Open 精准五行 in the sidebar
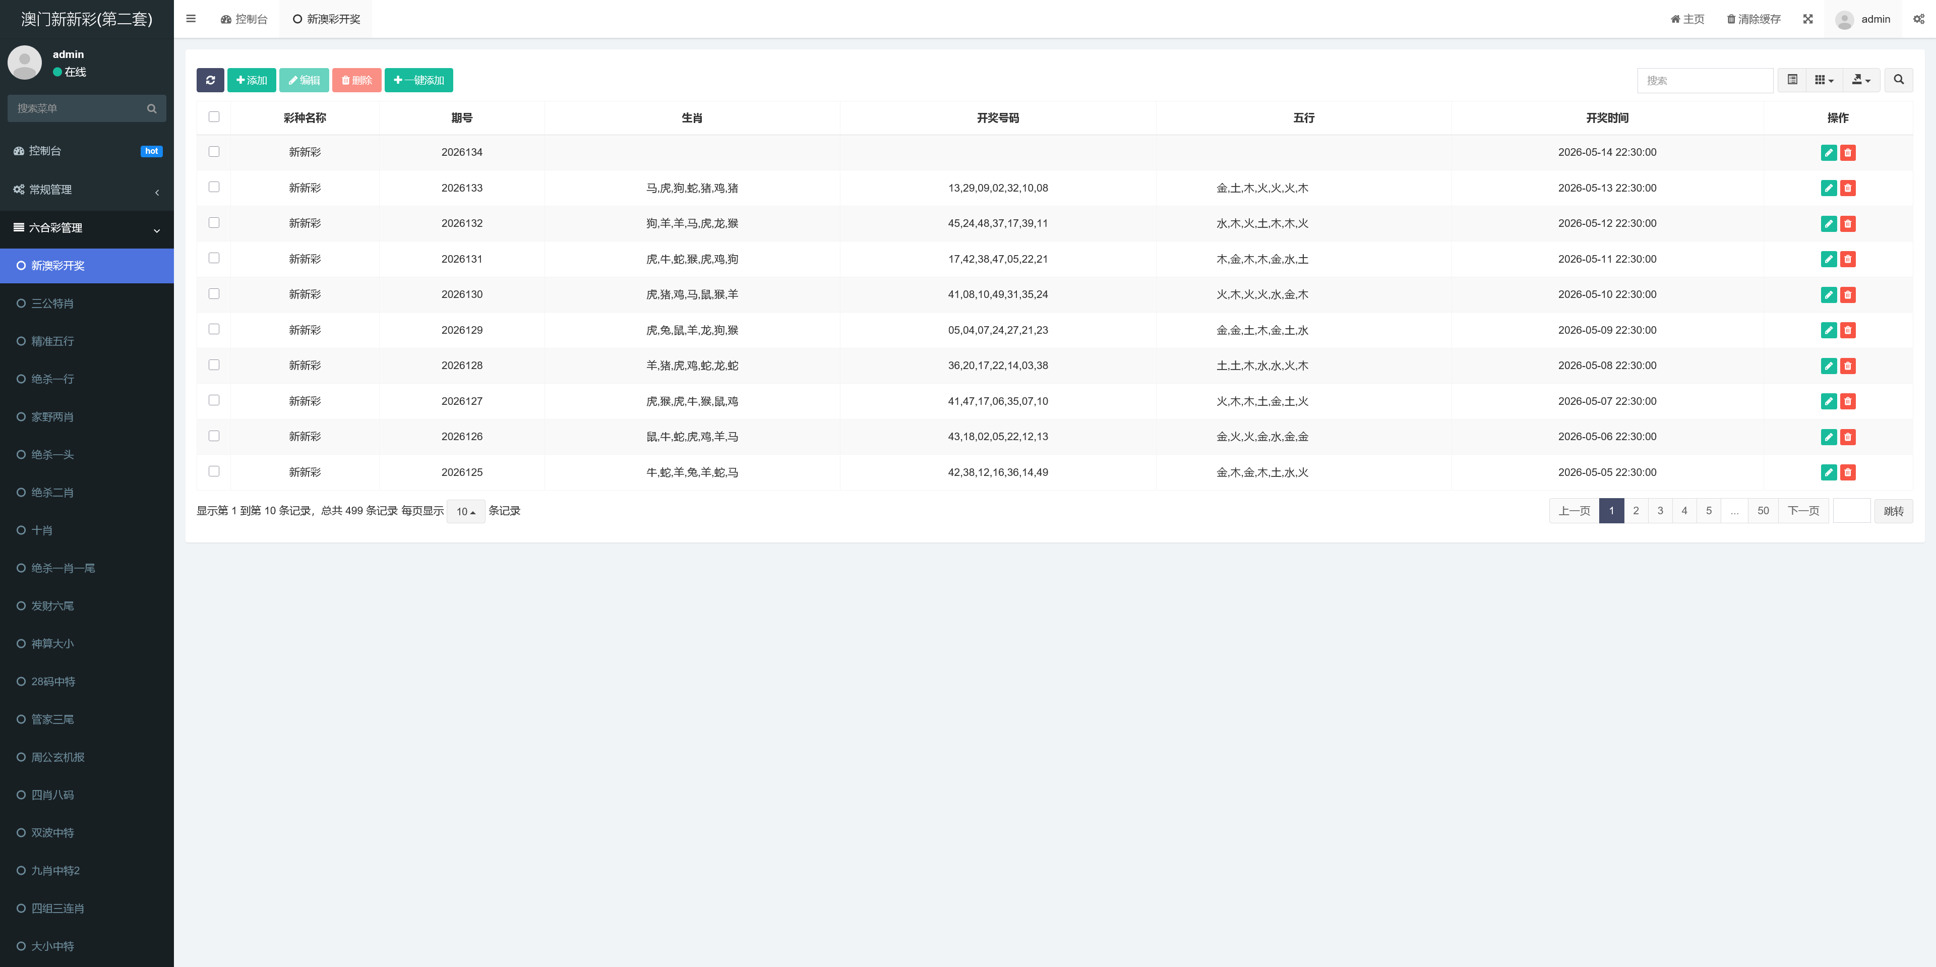This screenshot has height=967, width=1936. click(86, 341)
